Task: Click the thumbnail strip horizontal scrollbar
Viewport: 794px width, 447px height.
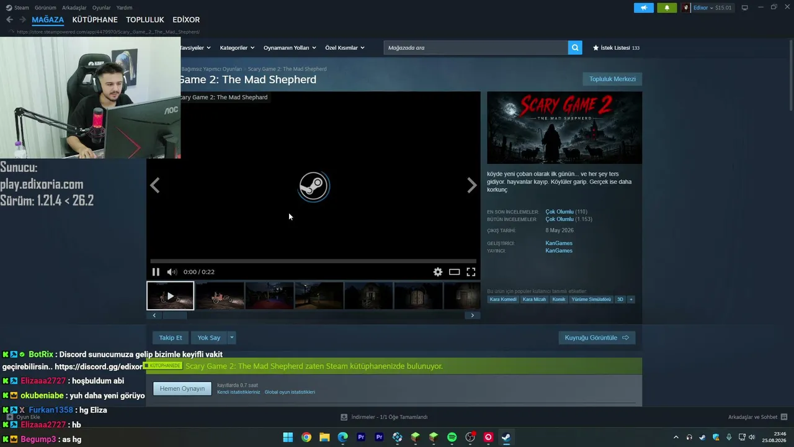Action: pyautogui.click(x=174, y=315)
